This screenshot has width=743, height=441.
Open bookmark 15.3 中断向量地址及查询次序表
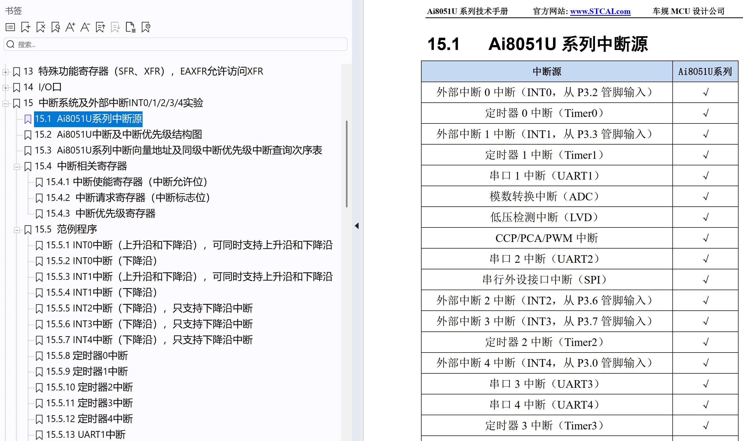coord(178,150)
